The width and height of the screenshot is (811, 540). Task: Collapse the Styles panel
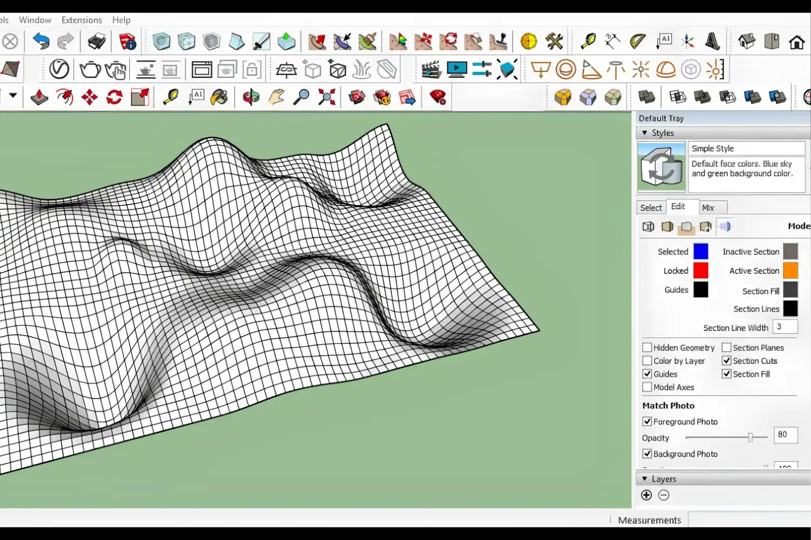[644, 133]
